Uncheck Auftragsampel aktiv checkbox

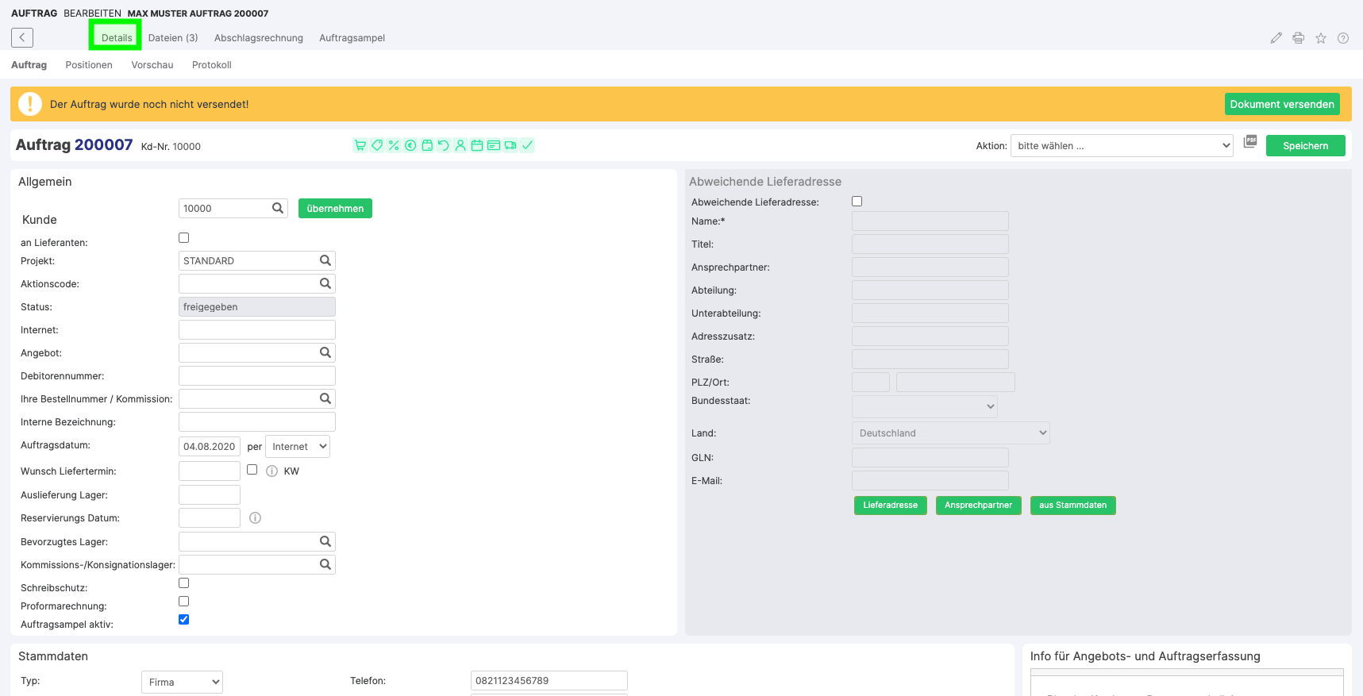184,620
